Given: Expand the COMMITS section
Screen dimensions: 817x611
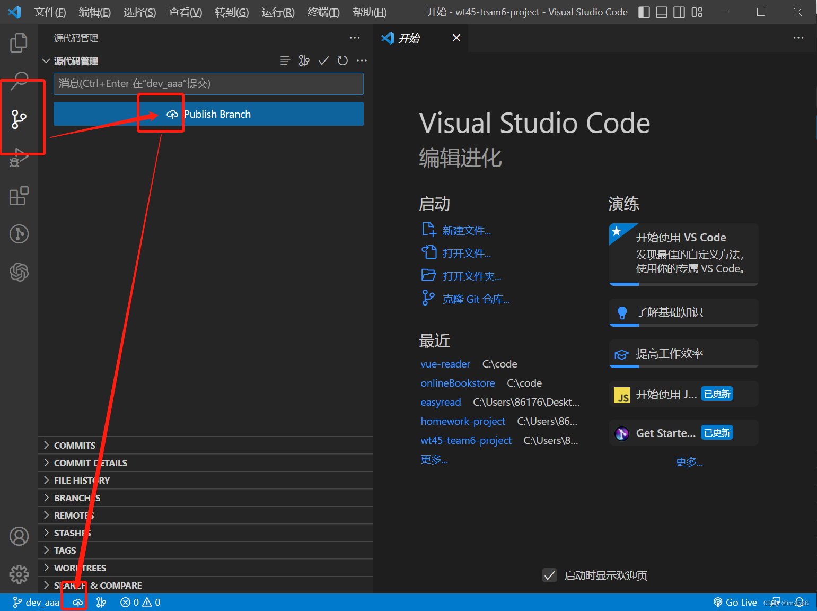Looking at the screenshot, I should (206, 446).
